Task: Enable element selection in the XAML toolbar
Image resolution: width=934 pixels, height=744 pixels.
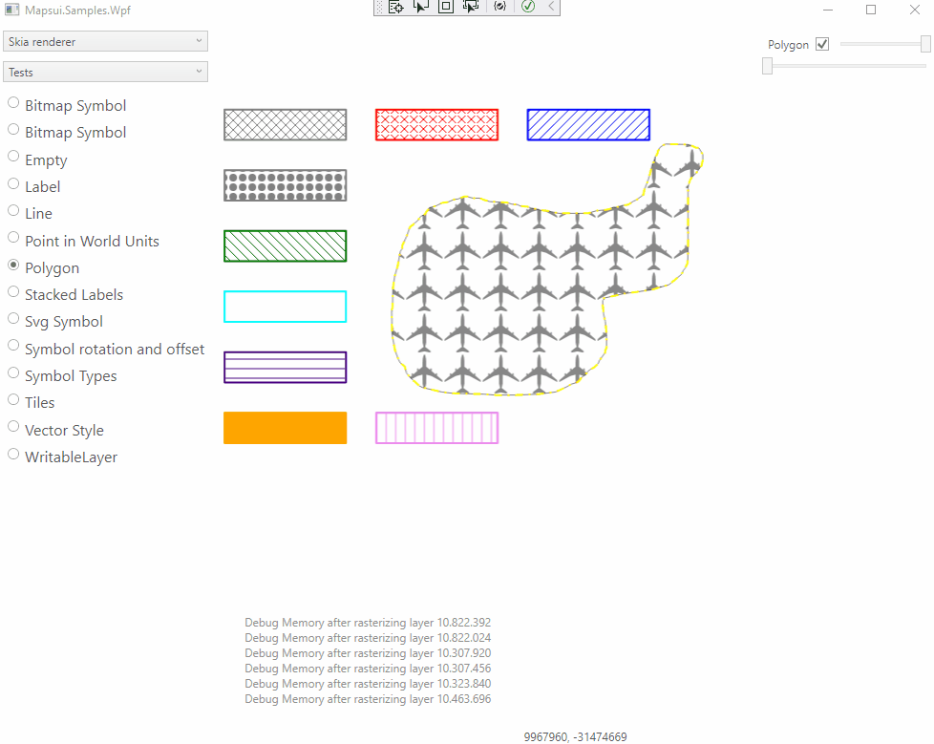Action: coord(421,7)
